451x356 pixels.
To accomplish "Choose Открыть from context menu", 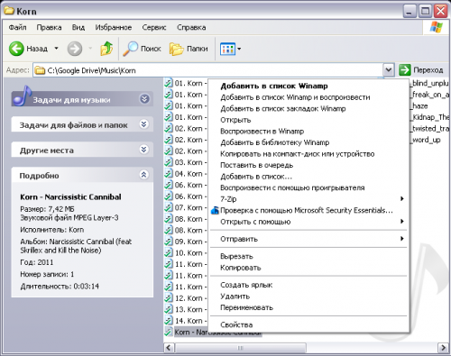I will pyautogui.click(x=308, y=120).
